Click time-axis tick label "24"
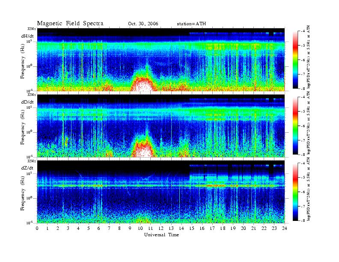The width and height of the screenshot is (339, 262). (285, 228)
